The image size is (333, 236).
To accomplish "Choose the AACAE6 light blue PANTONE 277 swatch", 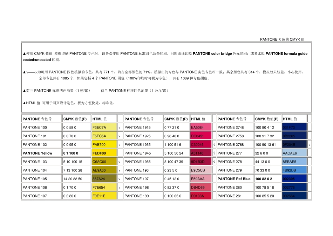I will click(294, 153).
